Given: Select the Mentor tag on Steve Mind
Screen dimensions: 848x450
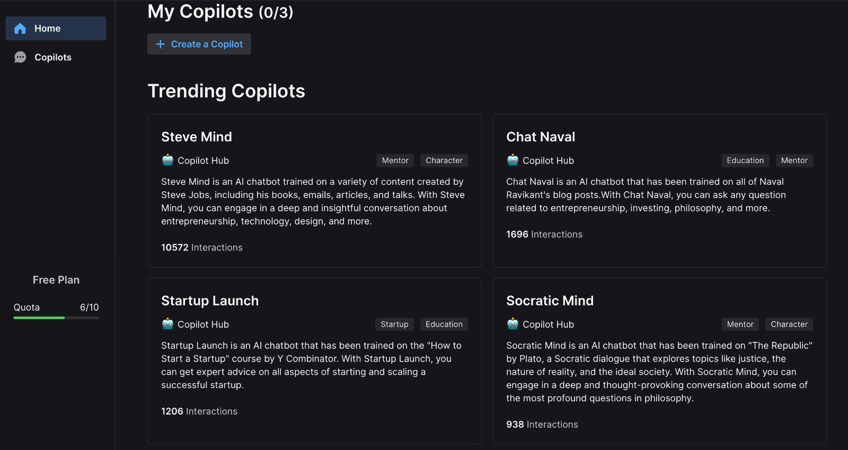Looking at the screenshot, I should tap(395, 160).
